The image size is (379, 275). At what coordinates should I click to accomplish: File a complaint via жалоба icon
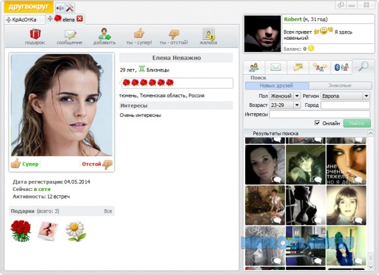pos(208,34)
